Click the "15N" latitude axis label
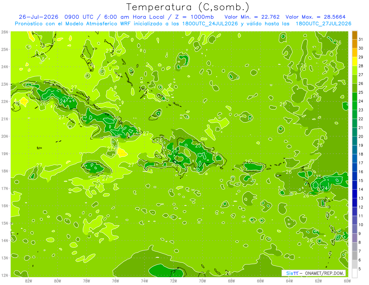The height and width of the screenshot is (285, 369). [5, 223]
